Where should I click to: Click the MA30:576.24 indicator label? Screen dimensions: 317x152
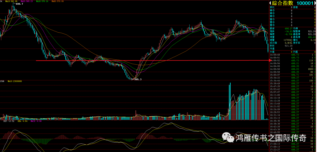[42, 1]
